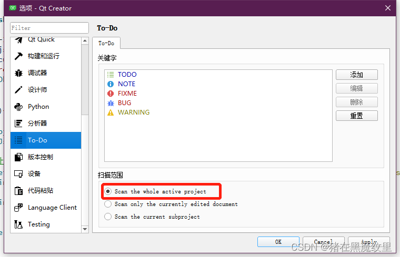The width and height of the screenshot is (400, 257).
Task: Click the Cancel button
Action: pos(324,242)
